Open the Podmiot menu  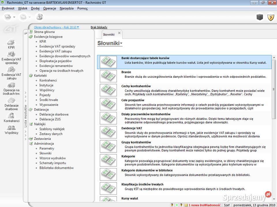pyautogui.click(x=8, y=8)
